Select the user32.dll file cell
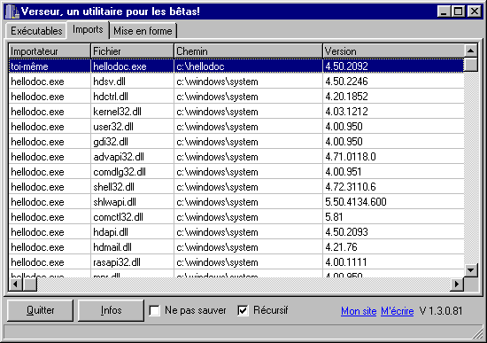The height and width of the screenshot is (343, 487). point(132,127)
